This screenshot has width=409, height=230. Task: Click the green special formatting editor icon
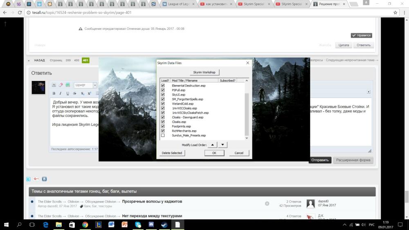tap(67, 85)
